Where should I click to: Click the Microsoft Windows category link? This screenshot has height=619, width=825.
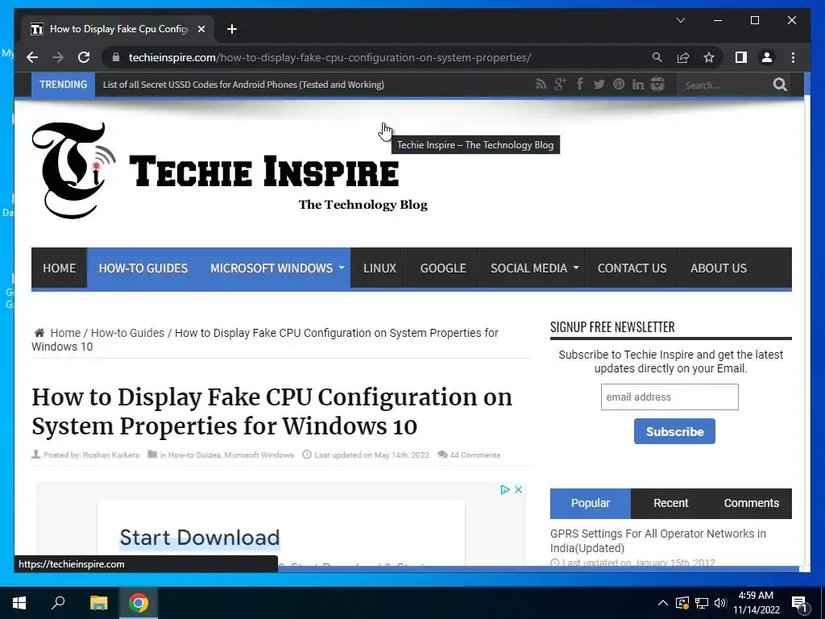click(259, 455)
